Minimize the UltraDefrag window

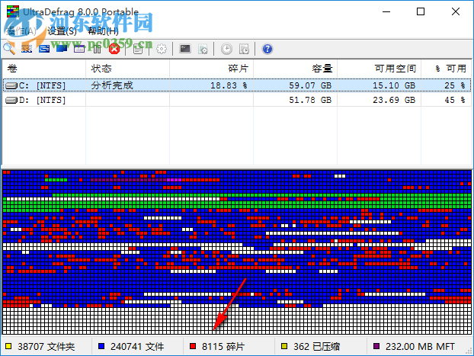point(386,11)
